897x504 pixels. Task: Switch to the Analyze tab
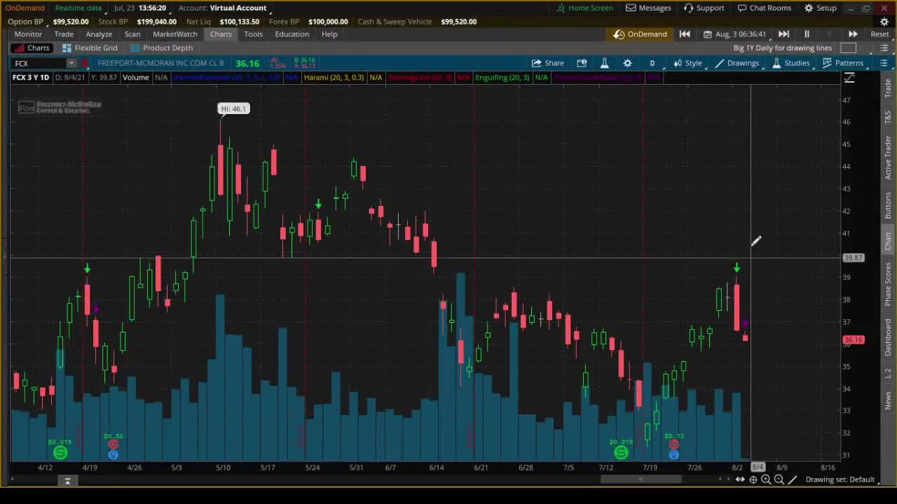click(x=99, y=34)
